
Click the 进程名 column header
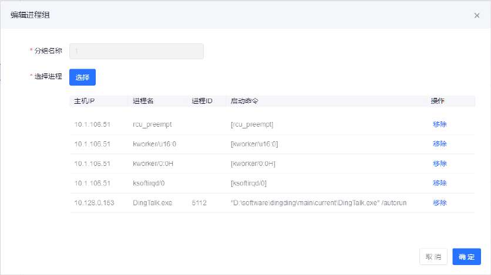click(x=143, y=101)
